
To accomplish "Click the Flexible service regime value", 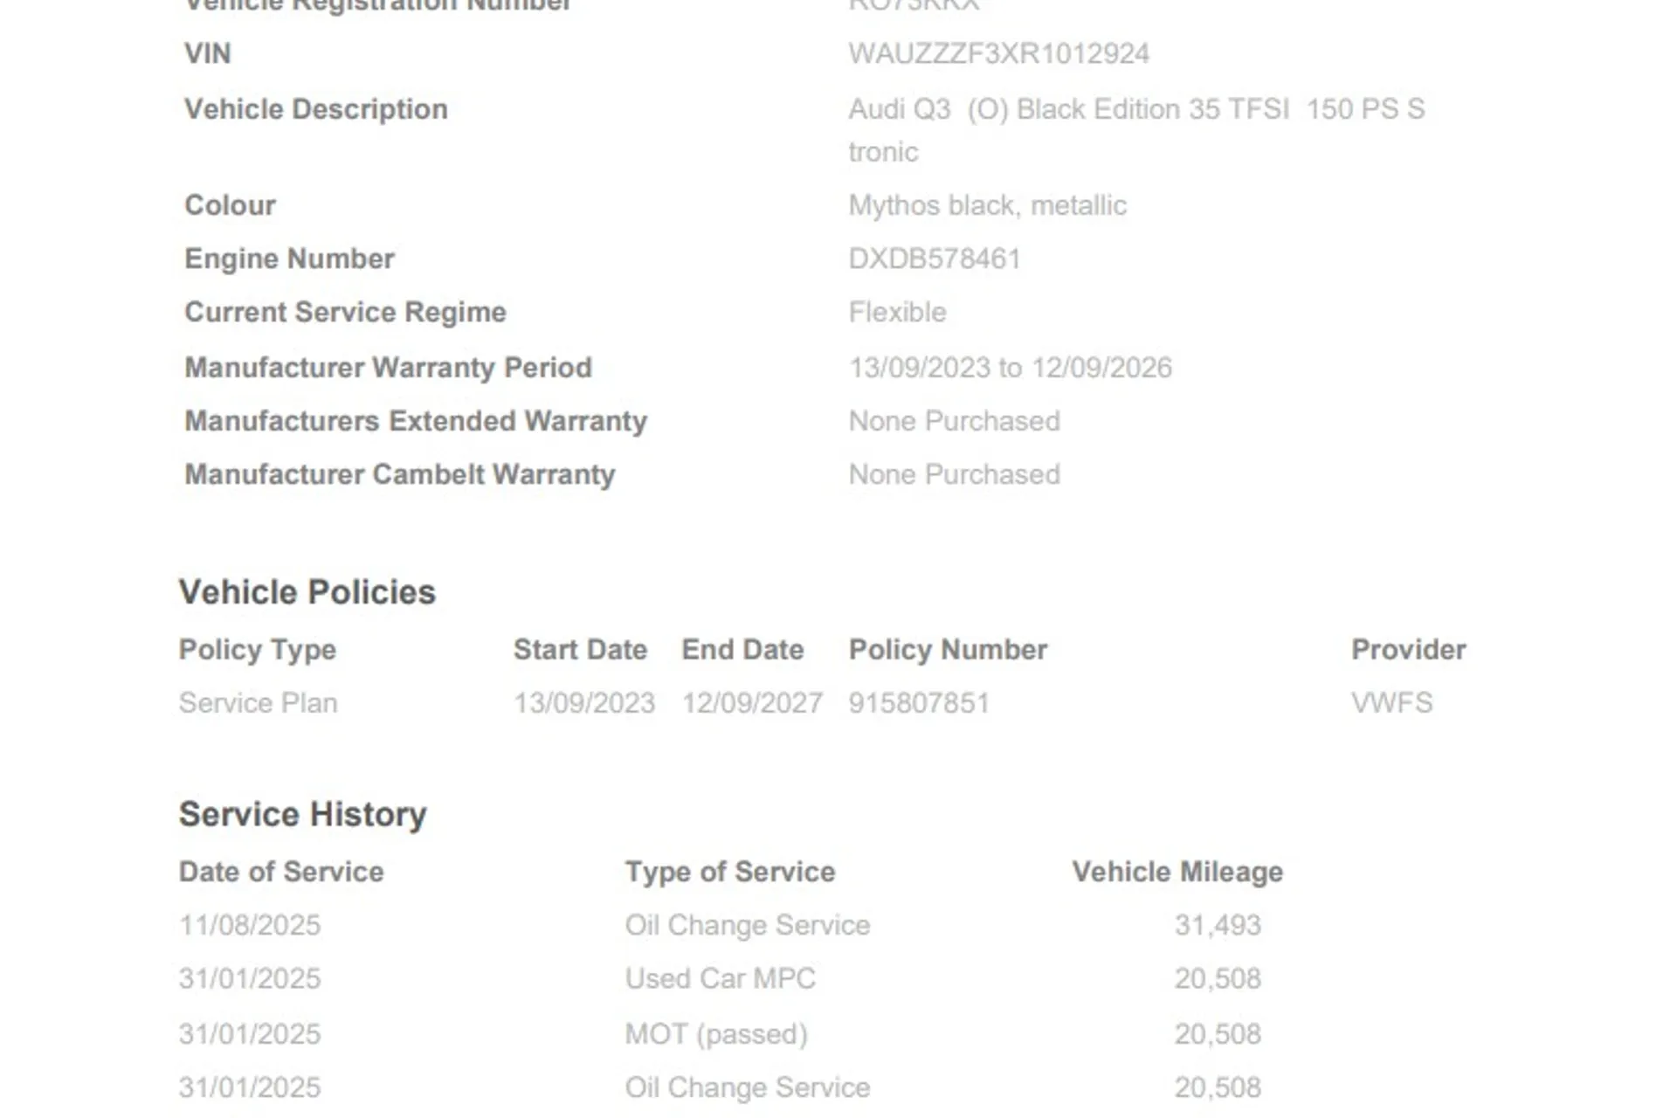I will click(897, 313).
